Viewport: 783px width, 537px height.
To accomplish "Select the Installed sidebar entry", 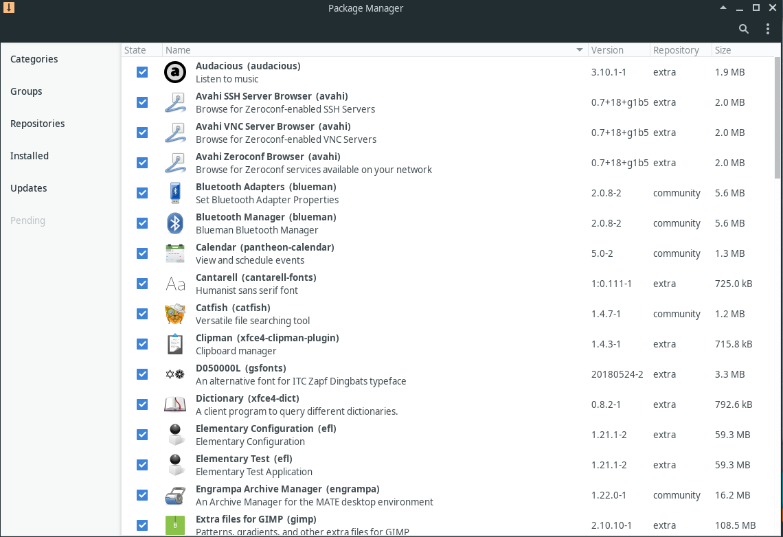I will (x=30, y=156).
